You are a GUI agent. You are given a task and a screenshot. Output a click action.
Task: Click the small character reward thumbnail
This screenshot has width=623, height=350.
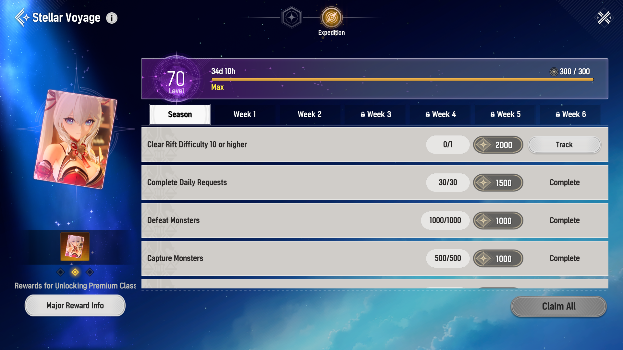(x=75, y=246)
